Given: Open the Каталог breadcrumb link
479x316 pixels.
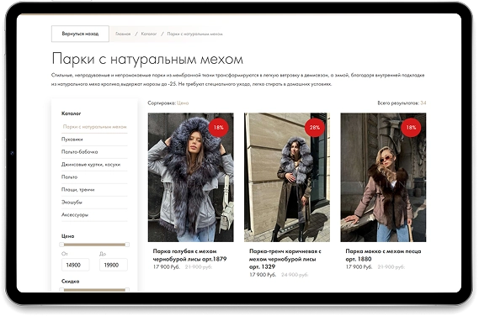Looking at the screenshot, I should pos(149,34).
